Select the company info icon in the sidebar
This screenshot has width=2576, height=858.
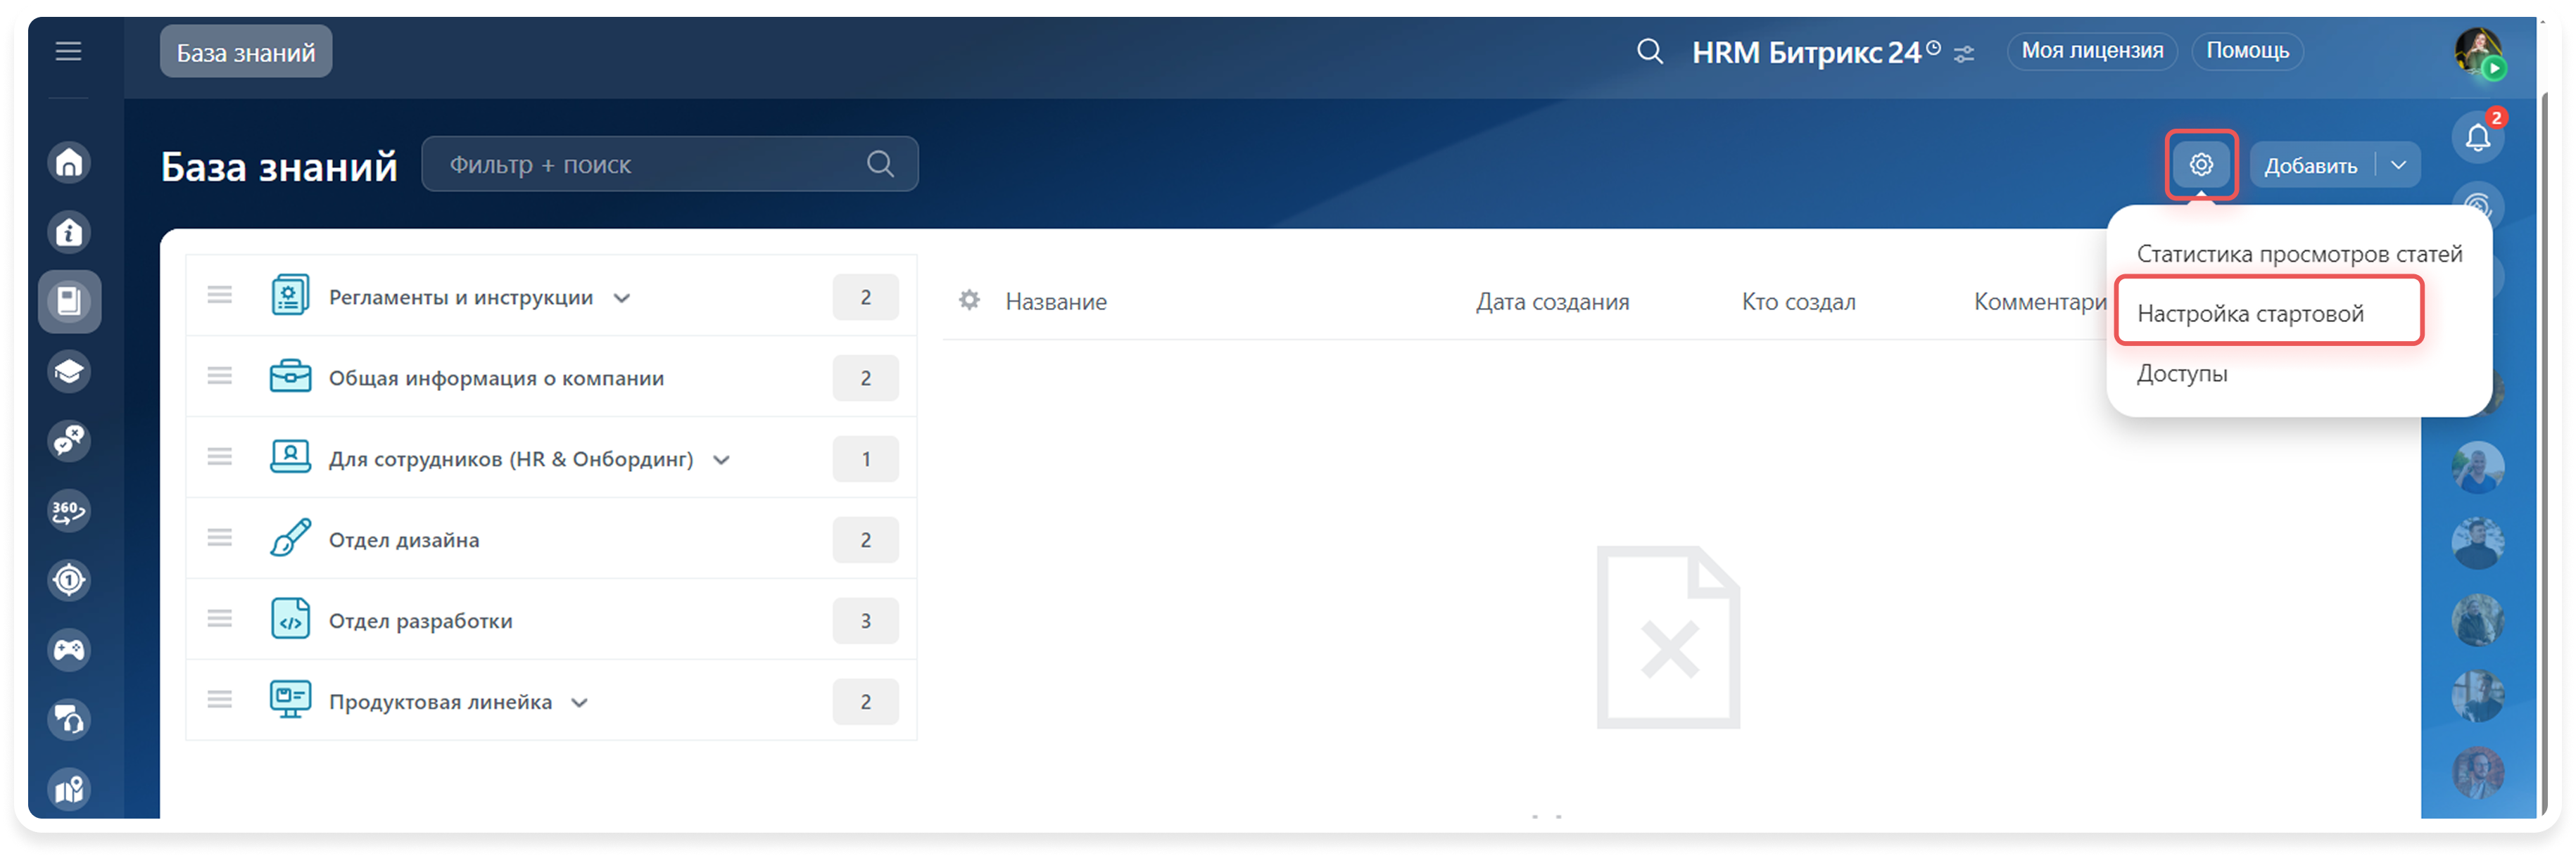coord(68,231)
